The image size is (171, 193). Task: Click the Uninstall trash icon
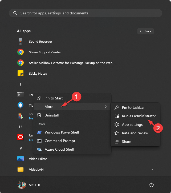(x=39, y=115)
